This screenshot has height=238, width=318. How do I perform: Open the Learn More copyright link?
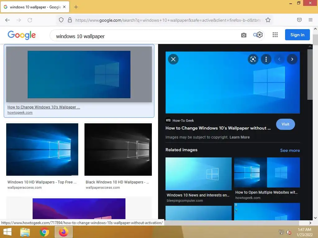(x=239, y=137)
